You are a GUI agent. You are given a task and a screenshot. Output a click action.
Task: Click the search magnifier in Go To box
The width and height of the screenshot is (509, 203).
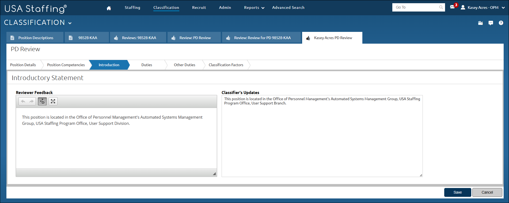tap(441, 7)
